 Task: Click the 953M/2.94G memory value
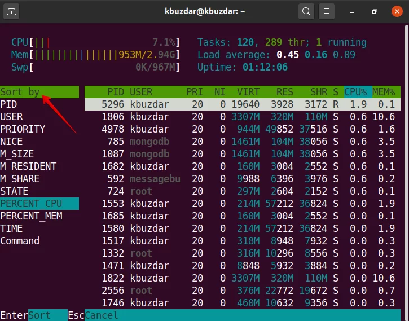[147, 55]
